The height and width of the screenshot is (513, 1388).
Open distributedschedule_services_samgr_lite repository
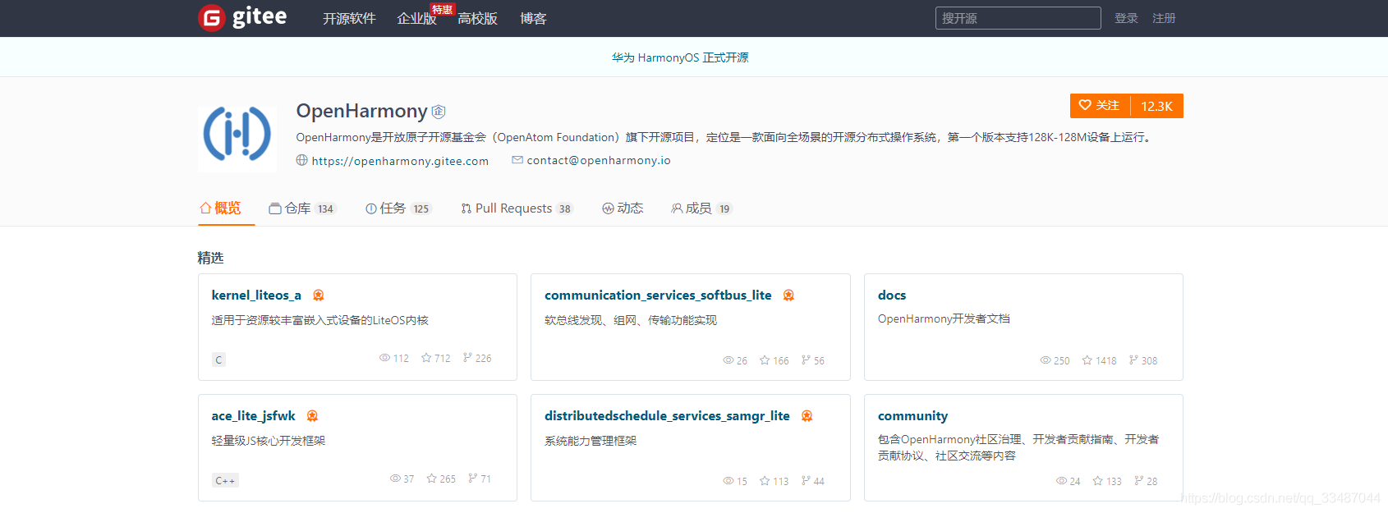pyautogui.click(x=667, y=415)
